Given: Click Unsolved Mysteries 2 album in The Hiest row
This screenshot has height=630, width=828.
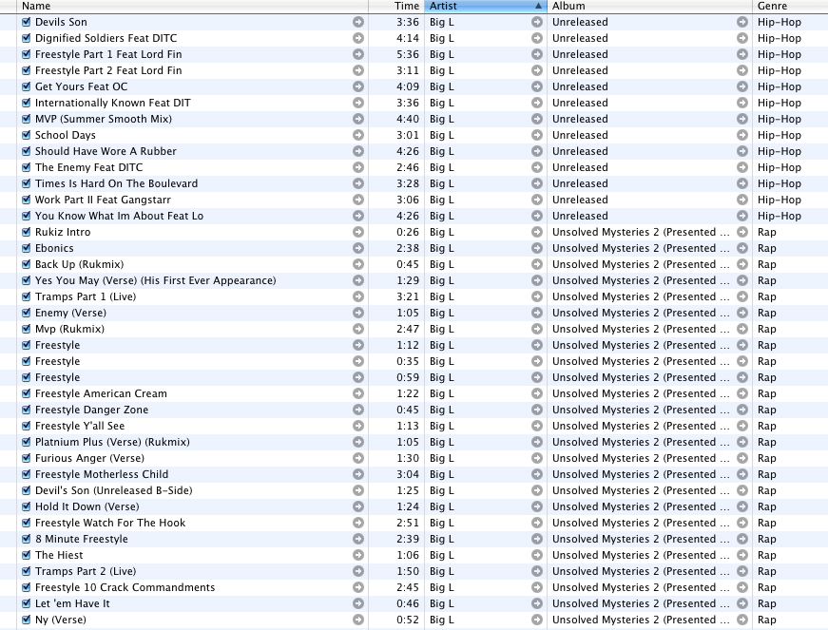Looking at the screenshot, I should [x=641, y=555].
